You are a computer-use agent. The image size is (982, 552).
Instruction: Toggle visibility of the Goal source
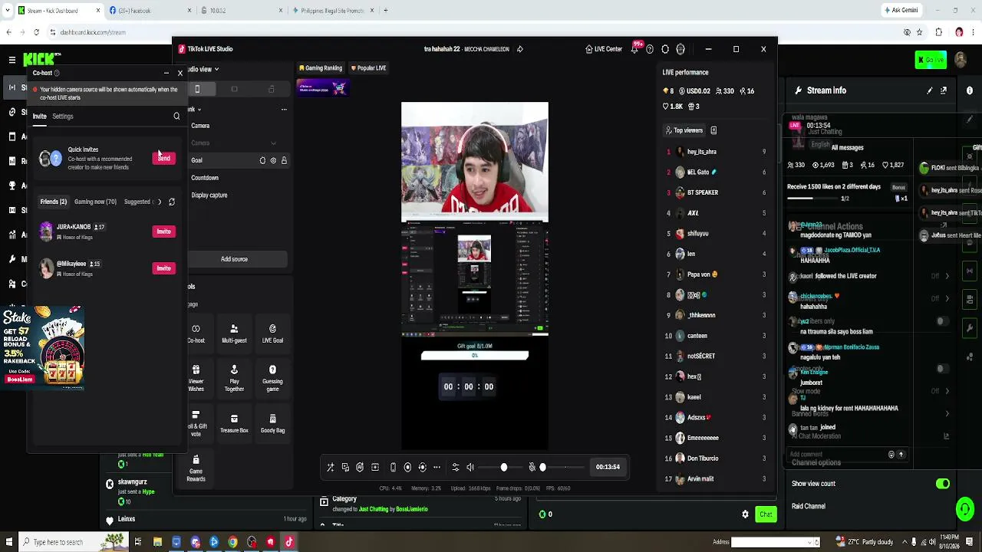(273, 160)
